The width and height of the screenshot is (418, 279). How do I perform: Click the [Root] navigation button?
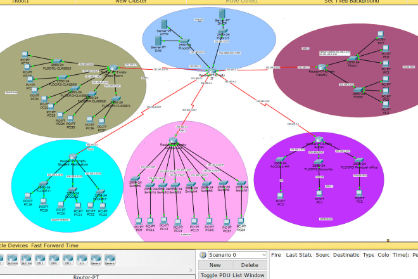point(20,2)
